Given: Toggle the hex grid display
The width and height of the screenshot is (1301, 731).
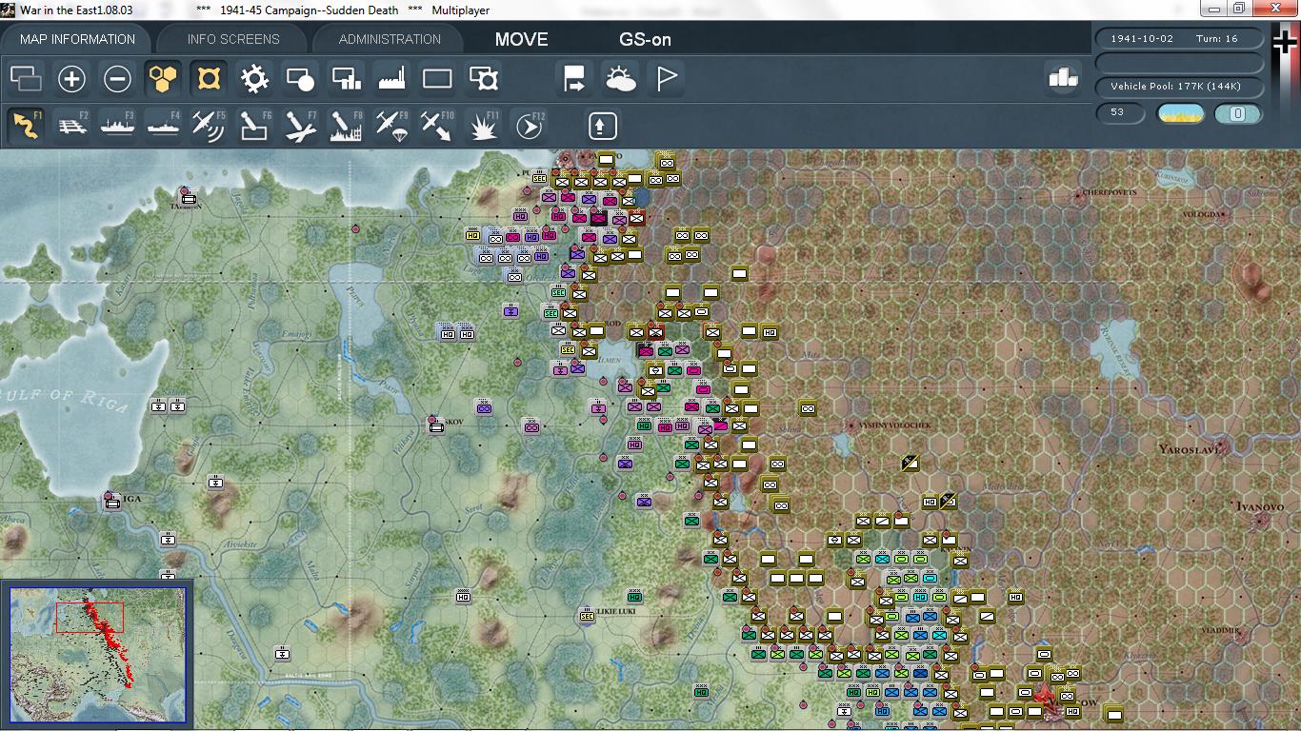Looking at the screenshot, I should 163,78.
